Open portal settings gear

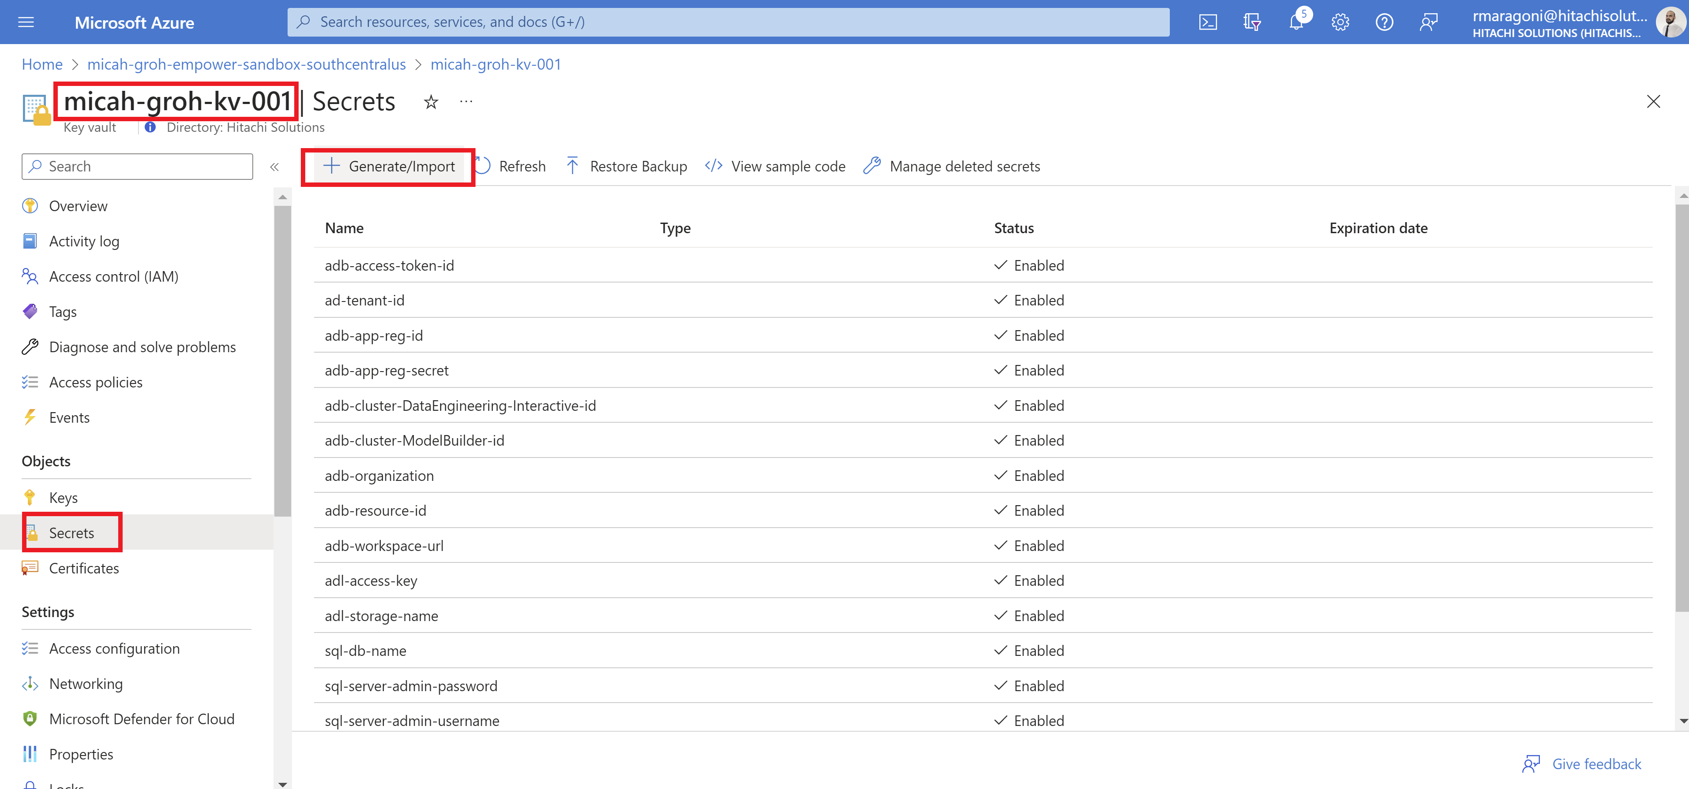tap(1340, 22)
